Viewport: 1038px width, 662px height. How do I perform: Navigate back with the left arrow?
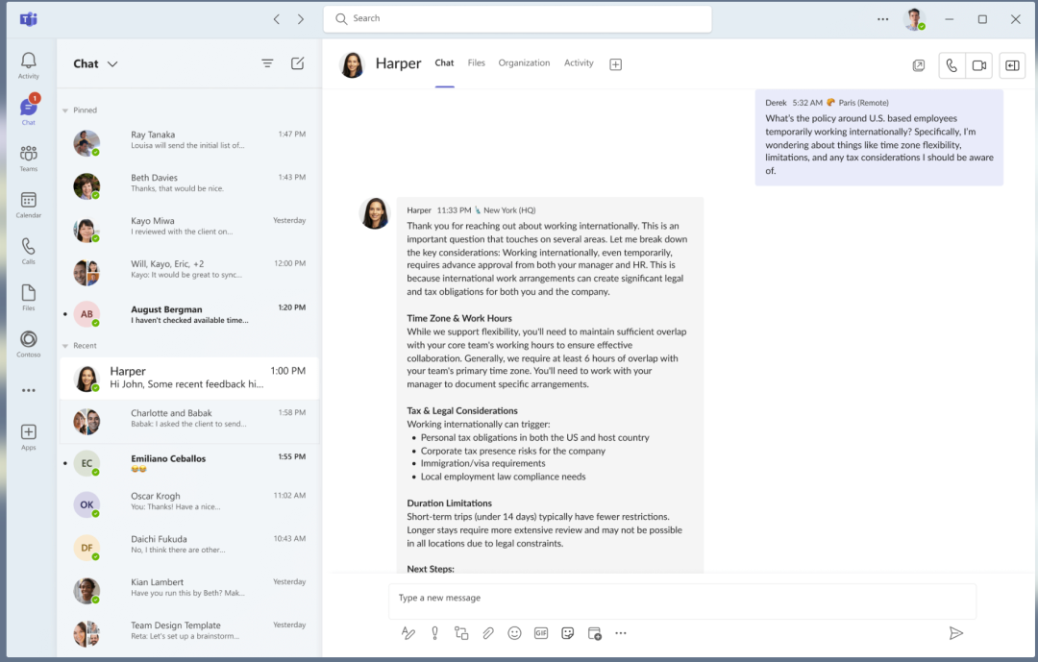tap(277, 19)
